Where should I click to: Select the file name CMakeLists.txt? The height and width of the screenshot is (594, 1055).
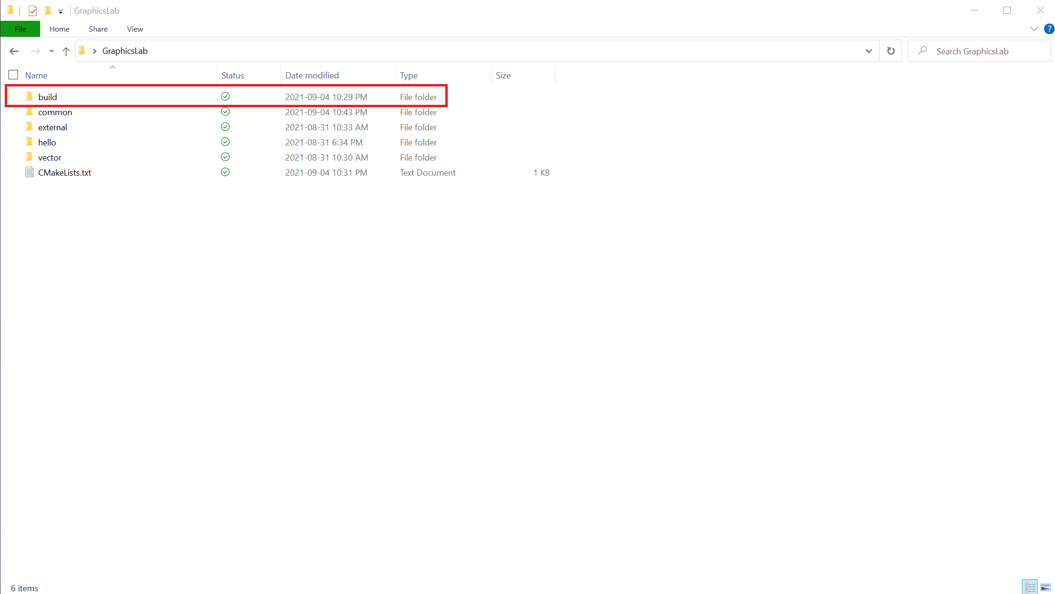point(65,172)
